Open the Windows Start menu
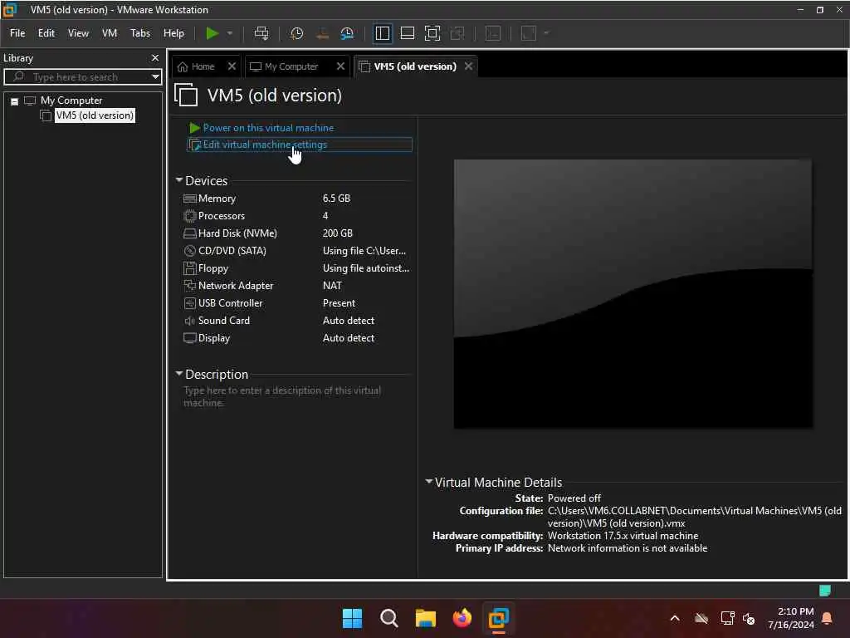 (x=352, y=618)
